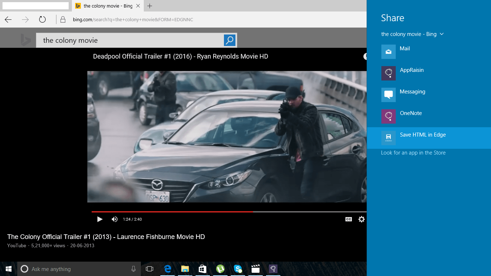The image size is (491, 276).
Task: Open video settings gear
Action: tap(362, 219)
